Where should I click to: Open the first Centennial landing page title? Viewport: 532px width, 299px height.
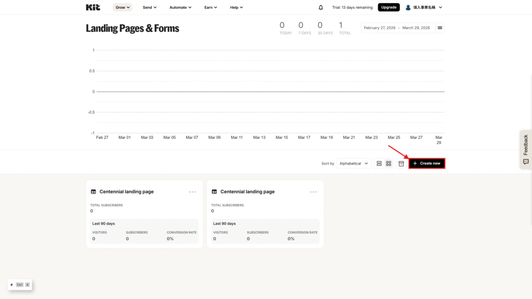click(126, 192)
